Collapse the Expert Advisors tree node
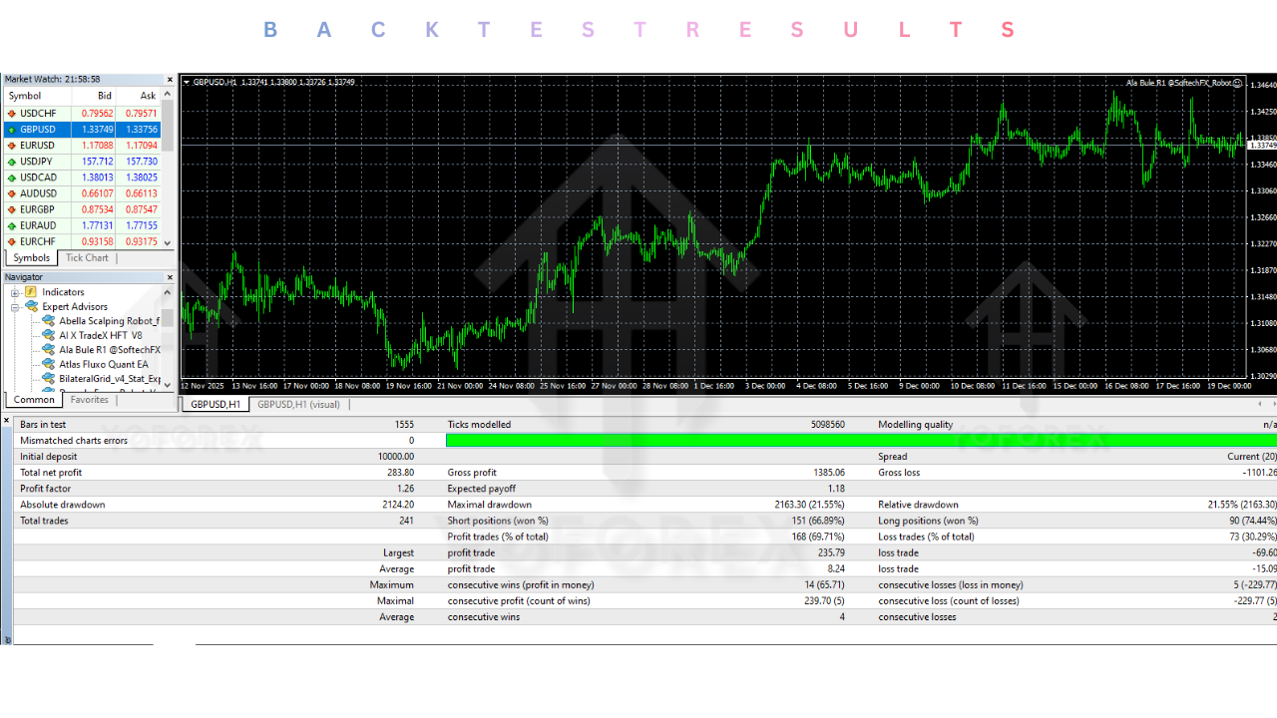This screenshot has height=718, width=1277. tap(14, 306)
